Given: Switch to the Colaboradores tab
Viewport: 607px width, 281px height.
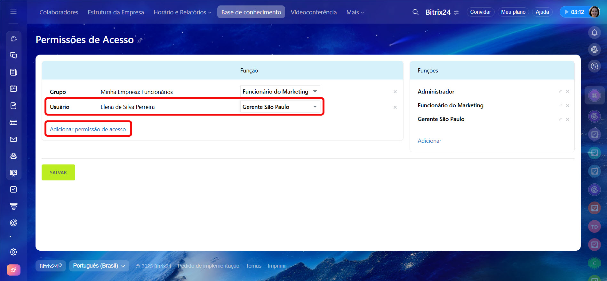Looking at the screenshot, I should pyautogui.click(x=59, y=12).
